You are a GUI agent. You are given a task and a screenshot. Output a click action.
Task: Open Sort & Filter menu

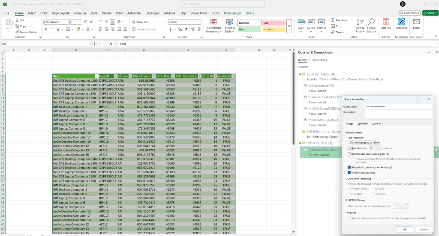tap(360, 26)
